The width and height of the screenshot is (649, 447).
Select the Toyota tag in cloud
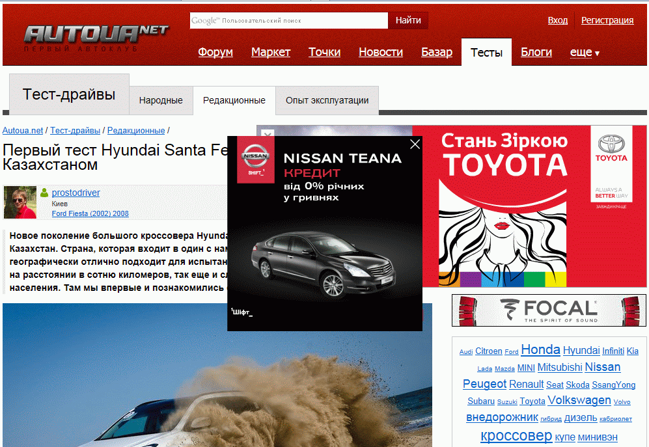[x=532, y=401]
